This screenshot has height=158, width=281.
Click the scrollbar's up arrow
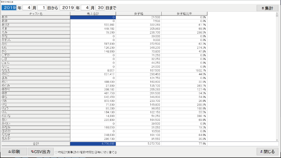point(277,13)
